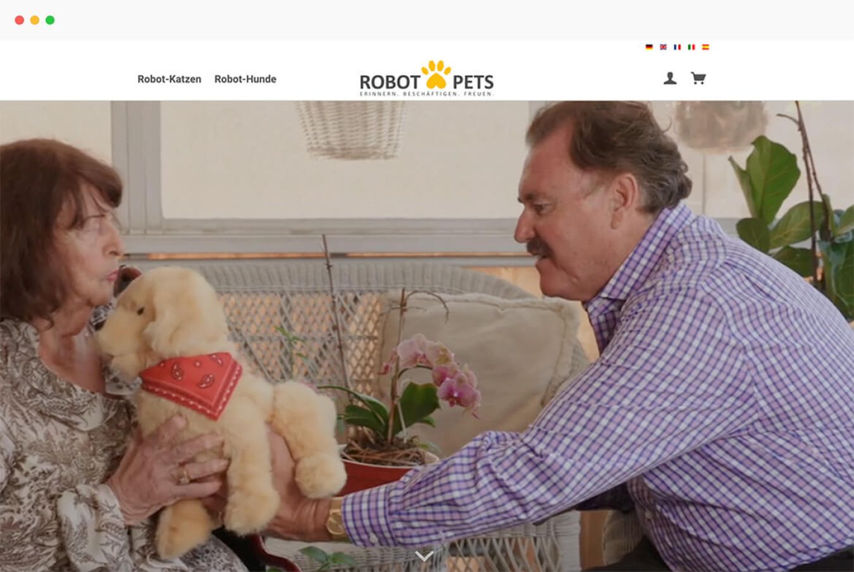Pick the Italian flag language option
This screenshot has height=572, width=854.
tap(691, 47)
